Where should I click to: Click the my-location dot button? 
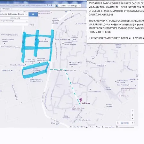pos(132,111)
